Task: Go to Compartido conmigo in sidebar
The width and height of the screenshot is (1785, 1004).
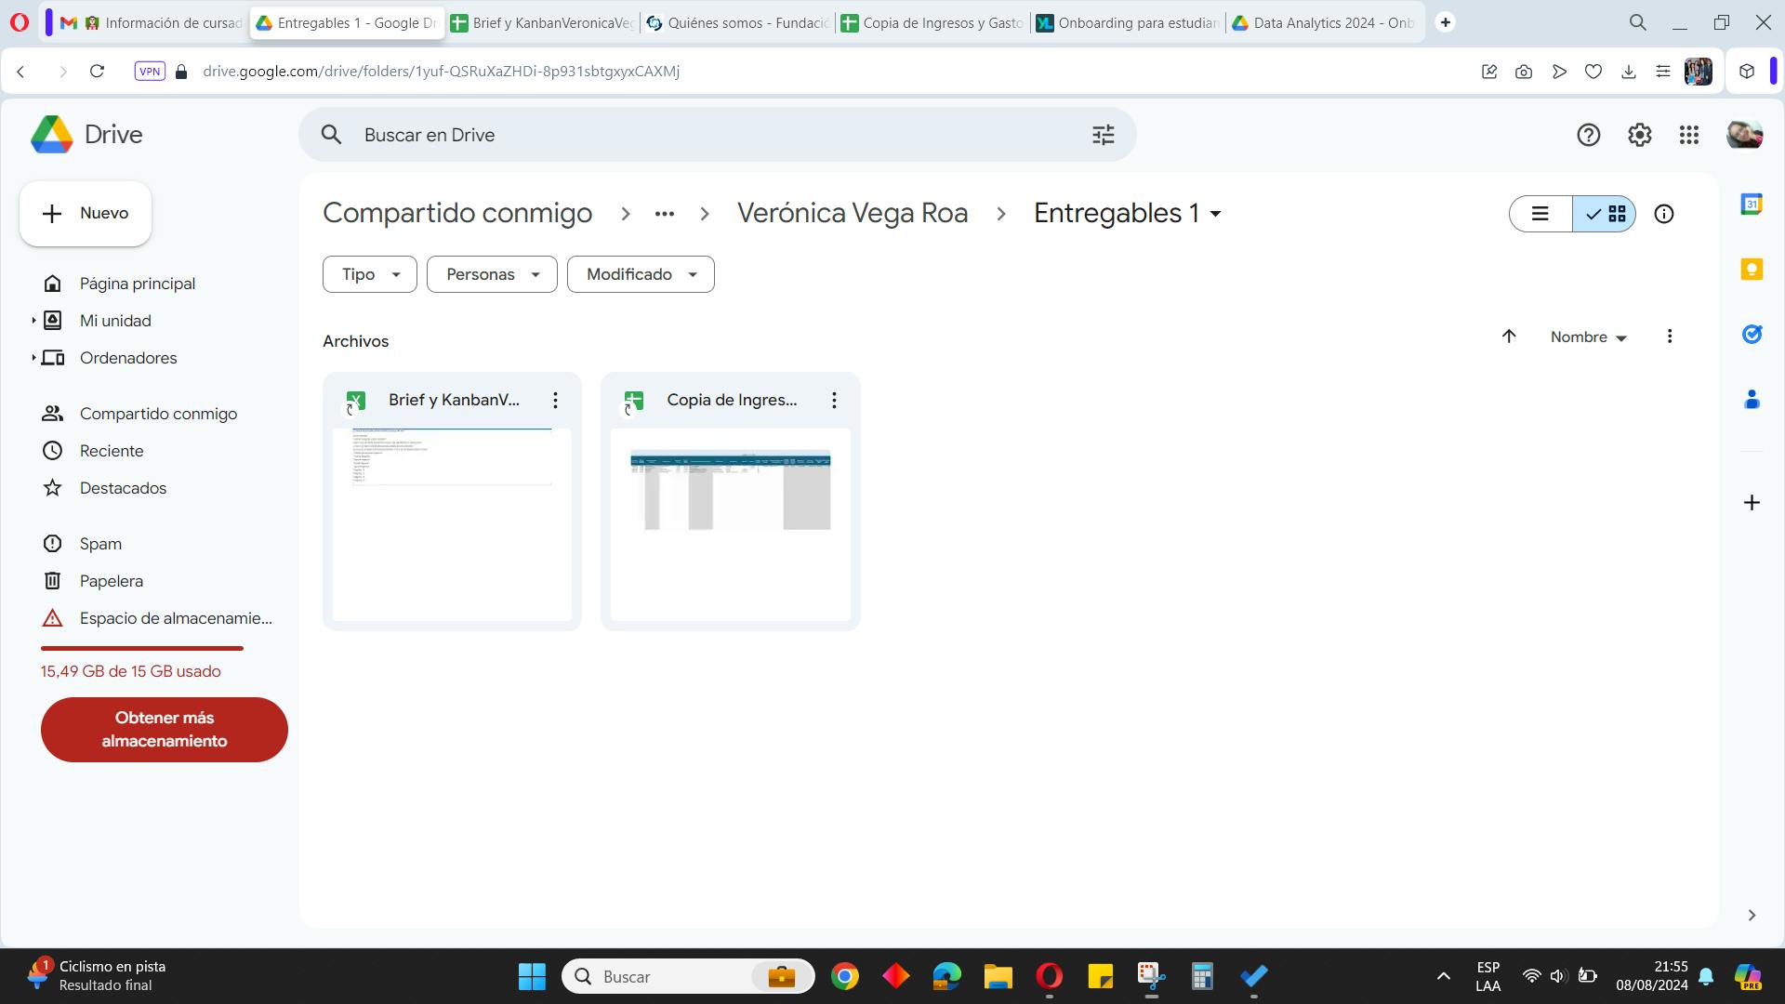Action: coord(158,414)
